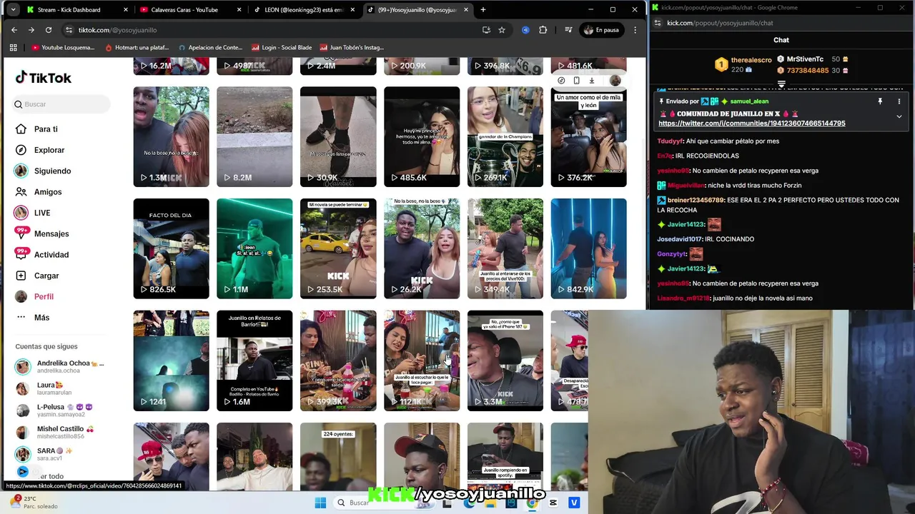Open the video with 842.9K views

[x=588, y=248]
